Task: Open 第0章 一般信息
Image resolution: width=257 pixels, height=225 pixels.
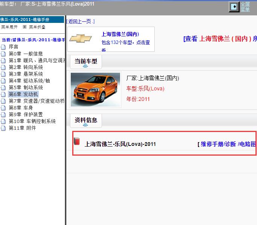Action: pyautogui.click(x=26, y=54)
